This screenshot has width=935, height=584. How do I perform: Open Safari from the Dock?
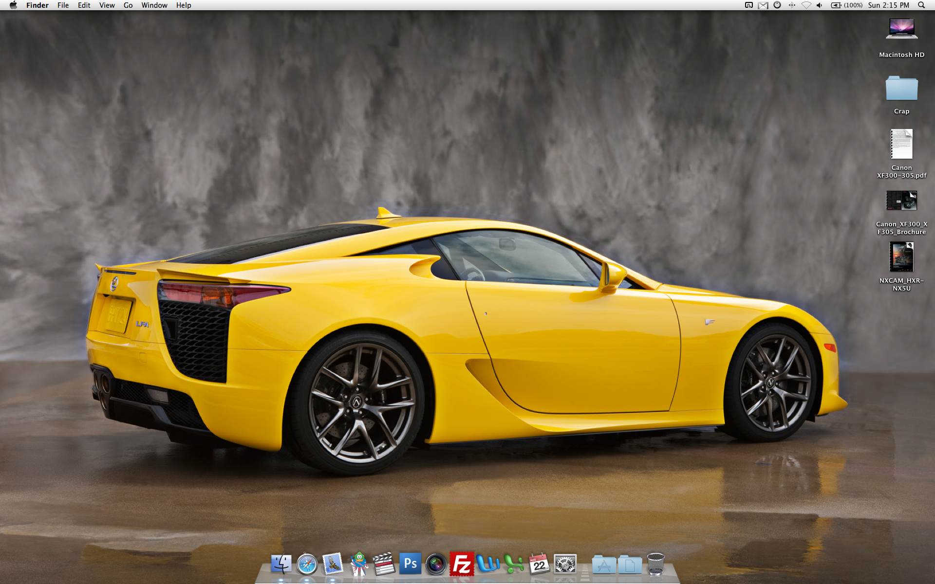click(307, 565)
